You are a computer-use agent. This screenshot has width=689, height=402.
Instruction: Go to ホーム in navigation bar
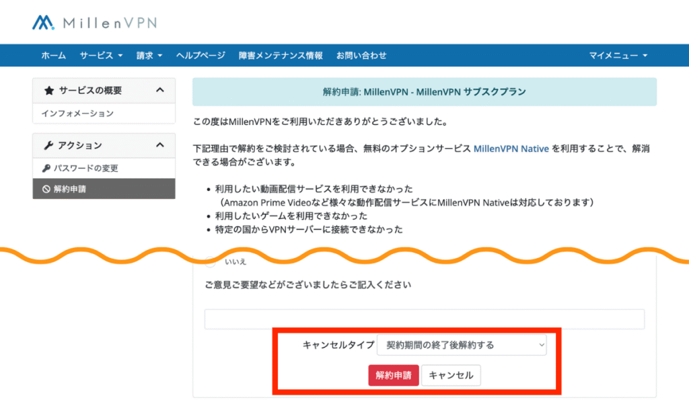tap(53, 56)
